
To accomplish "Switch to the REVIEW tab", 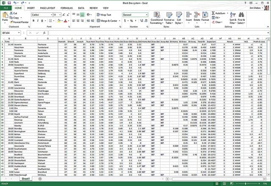I will tap(94, 8).
